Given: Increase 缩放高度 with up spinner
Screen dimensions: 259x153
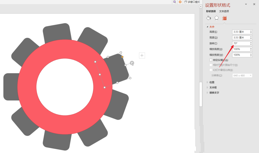Looking at the screenshot, I should point(251,48).
